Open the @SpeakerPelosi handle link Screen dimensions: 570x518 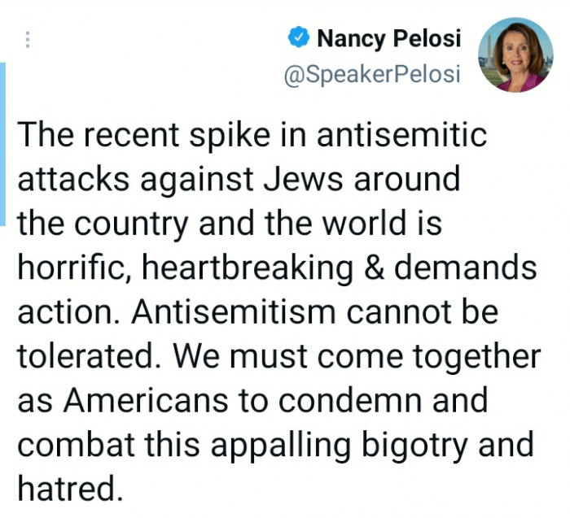tap(371, 74)
